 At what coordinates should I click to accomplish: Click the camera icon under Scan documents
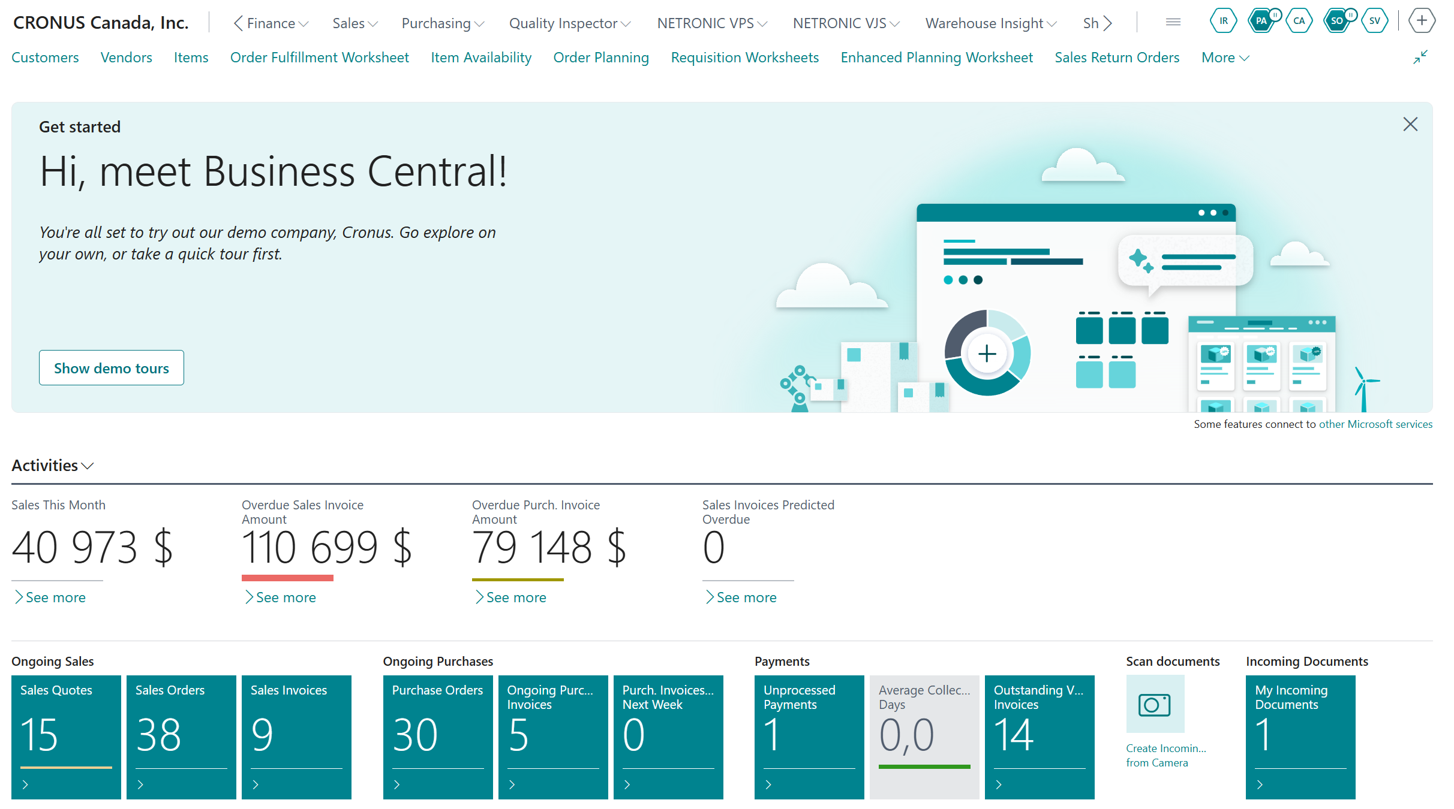tap(1155, 704)
